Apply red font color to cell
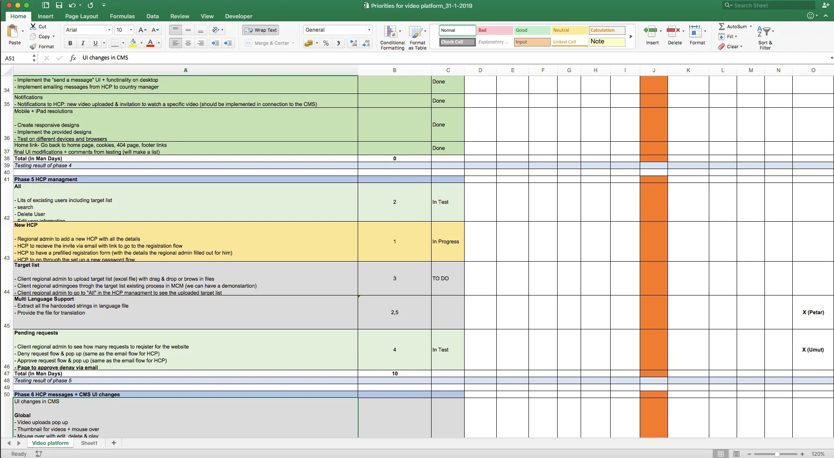 click(150, 43)
